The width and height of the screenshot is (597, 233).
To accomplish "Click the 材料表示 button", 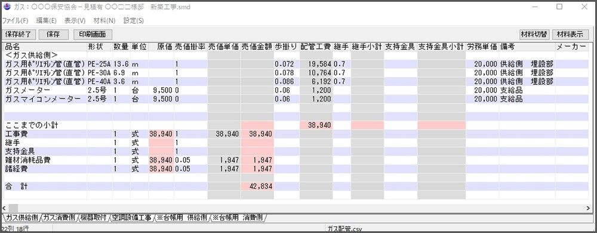I will (570, 34).
